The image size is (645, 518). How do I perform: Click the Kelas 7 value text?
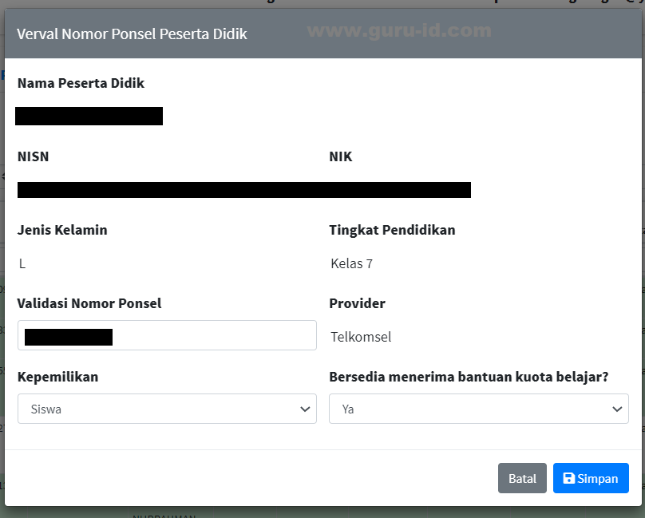pyautogui.click(x=351, y=263)
